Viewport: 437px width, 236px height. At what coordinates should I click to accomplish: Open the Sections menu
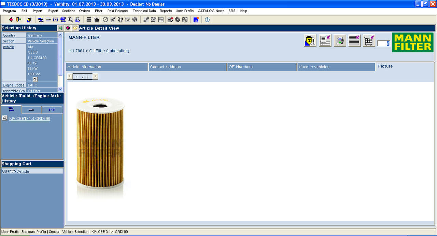click(69, 11)
